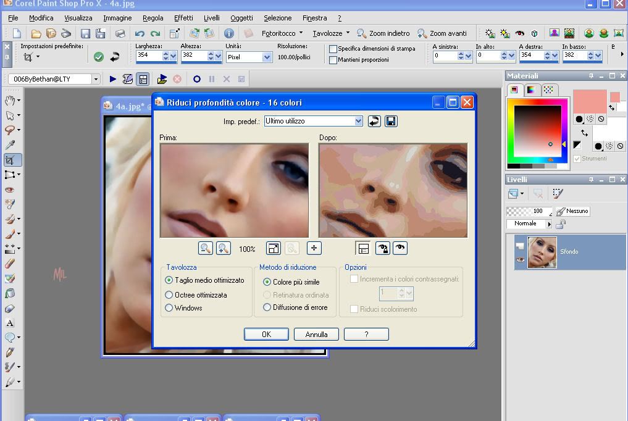Apply the crop with the green checkmark
This screenshot has height=421, width=628.
99,57
